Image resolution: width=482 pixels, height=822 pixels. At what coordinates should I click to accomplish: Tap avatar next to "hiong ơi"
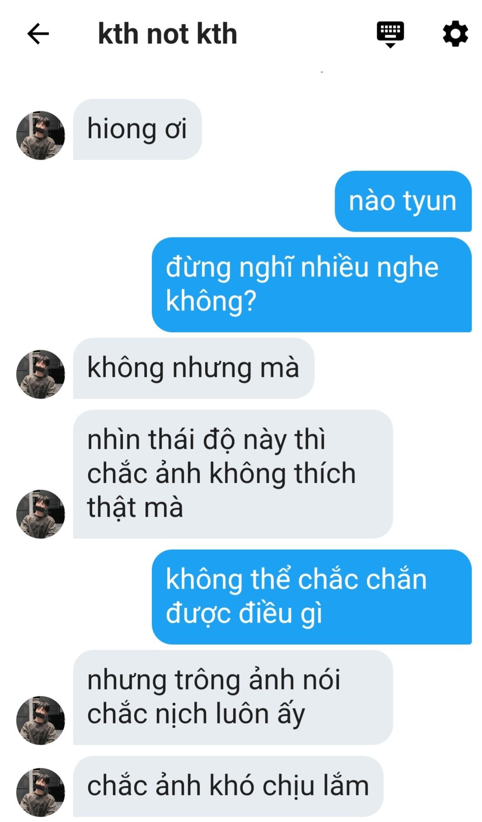(41, 135)
